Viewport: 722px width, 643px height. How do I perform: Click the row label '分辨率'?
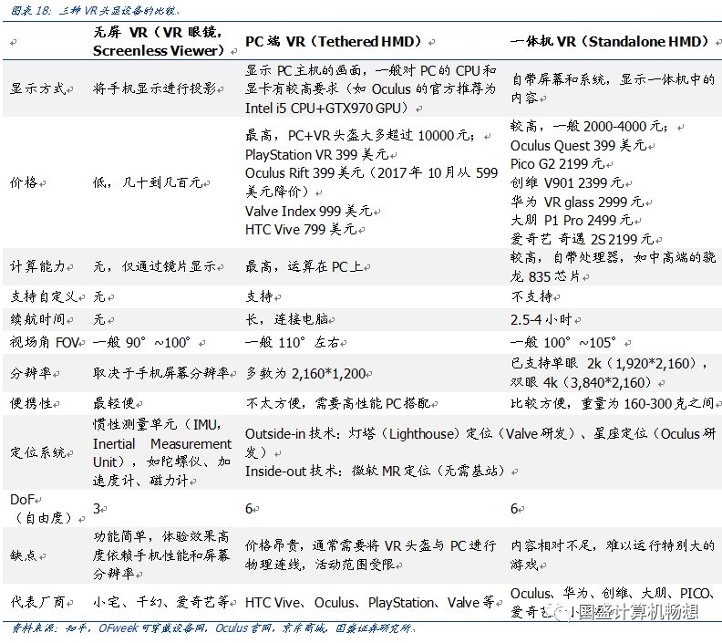(31, 373)
